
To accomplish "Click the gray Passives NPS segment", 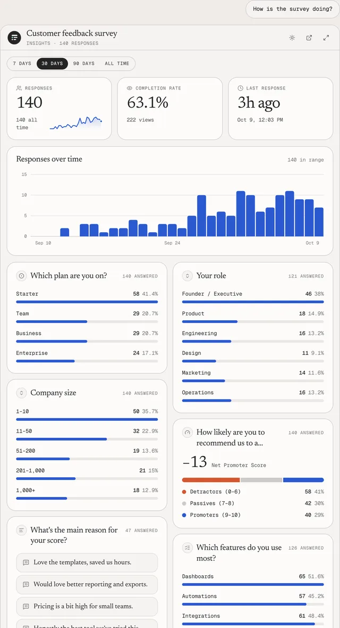I will click(x=261, y=480).
